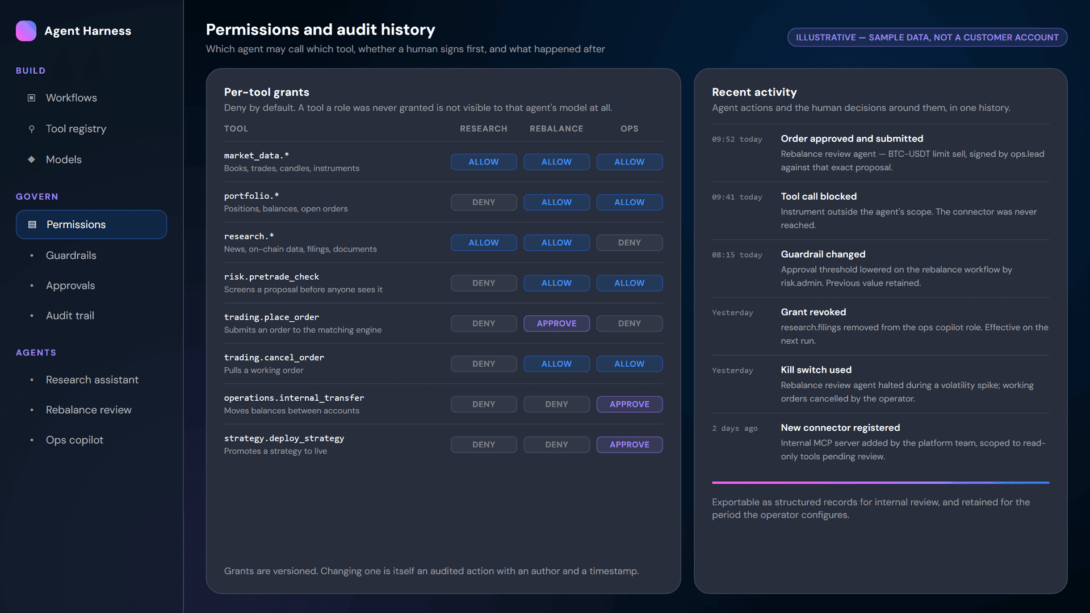1090x613 pixels.
Task: Click the Tool registry pin icon
Action: click(x=32, y=129)
